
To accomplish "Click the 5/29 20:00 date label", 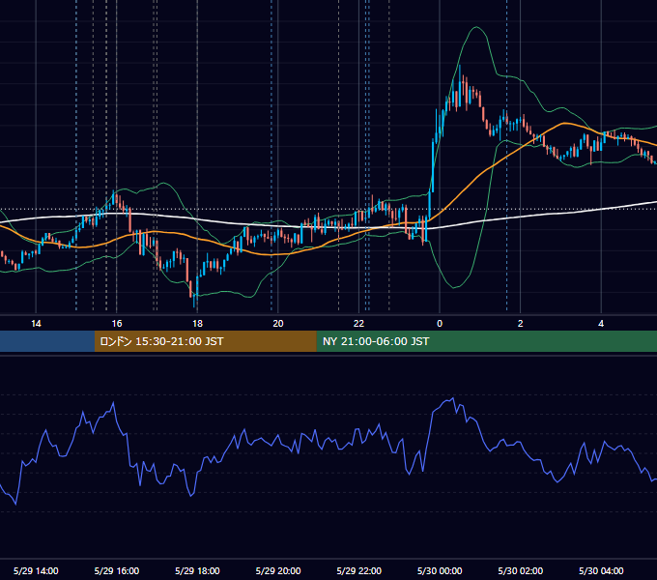I will click(278, 570).
